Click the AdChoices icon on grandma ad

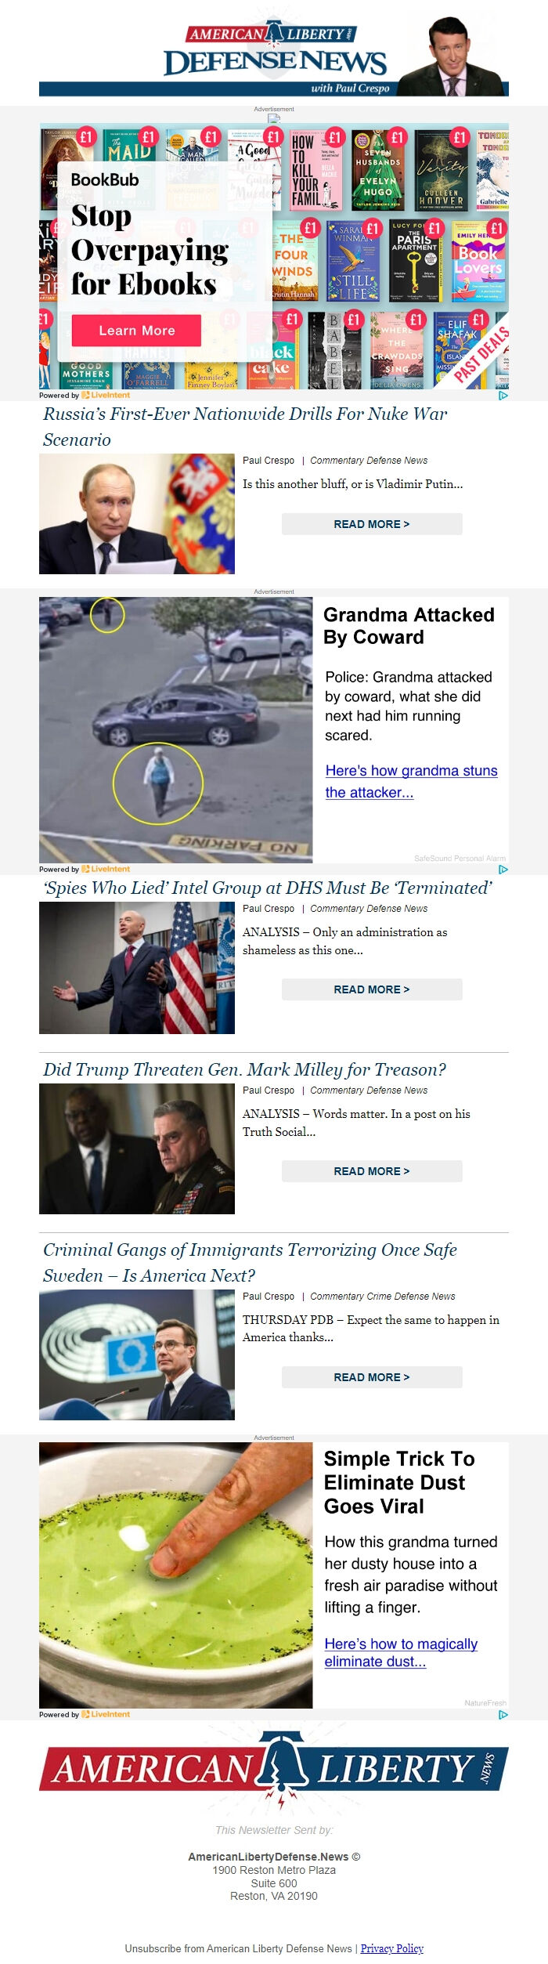pos(503,870)
